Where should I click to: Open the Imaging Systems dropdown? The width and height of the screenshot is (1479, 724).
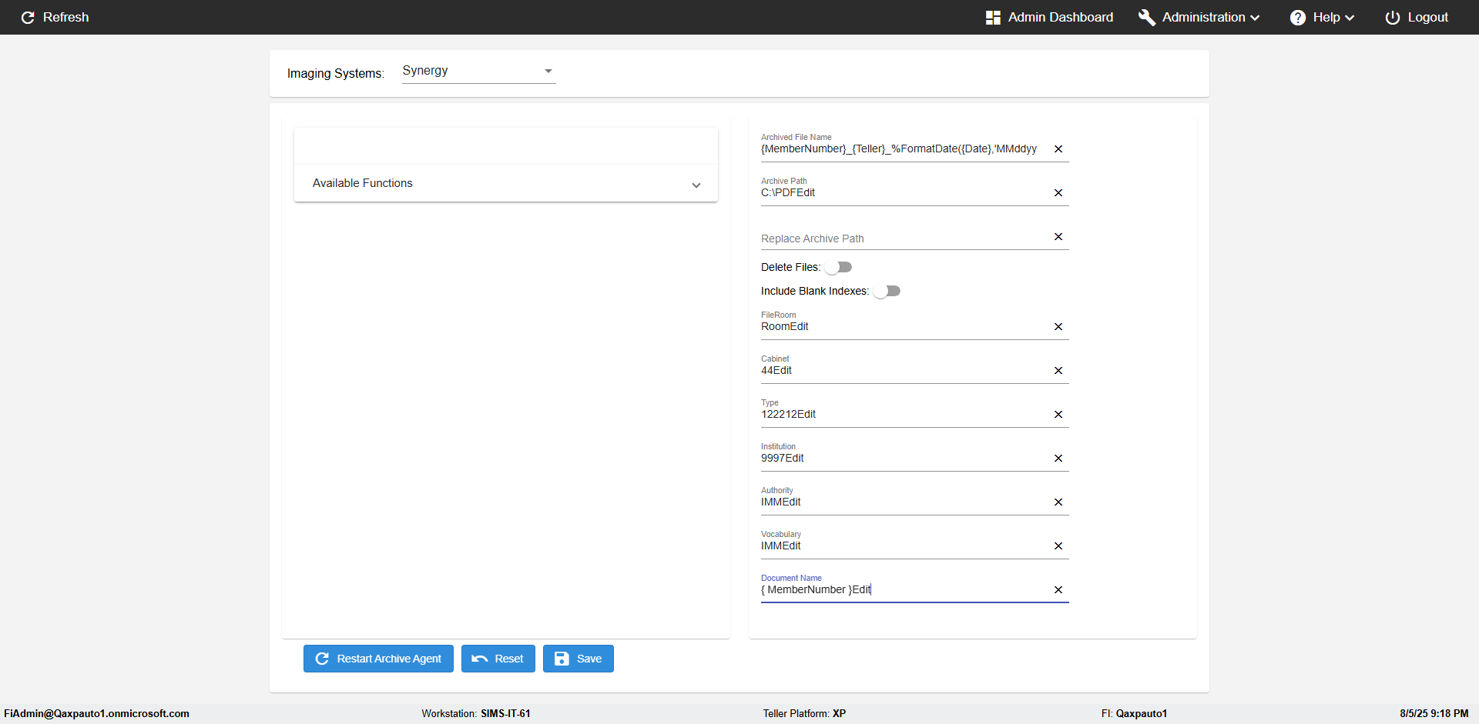click(x=478, y=71)
